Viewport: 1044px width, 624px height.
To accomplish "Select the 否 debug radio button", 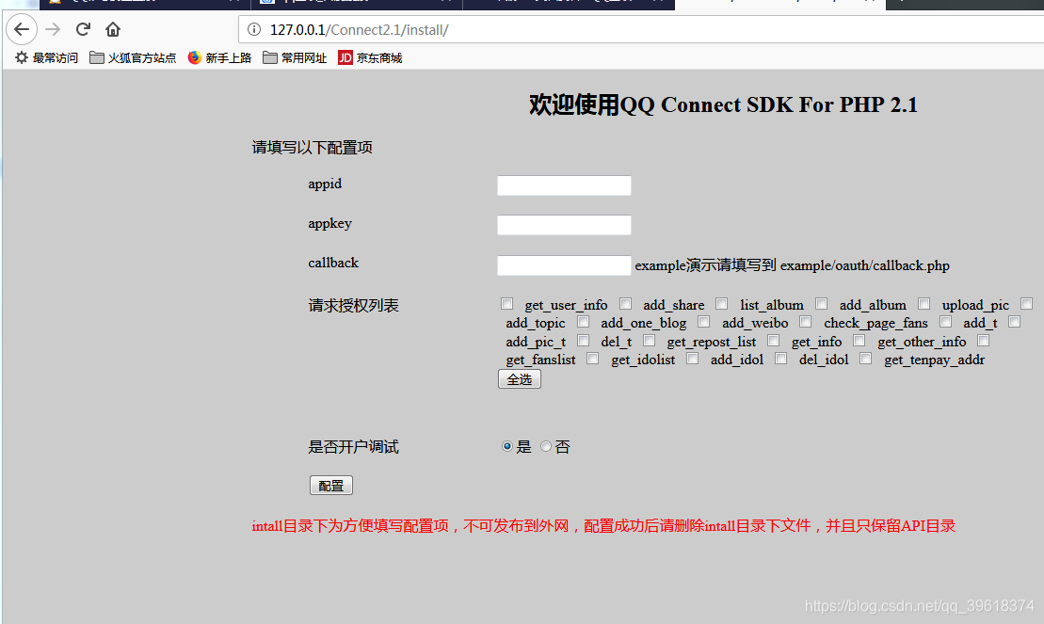I will [x=546, y=446].
